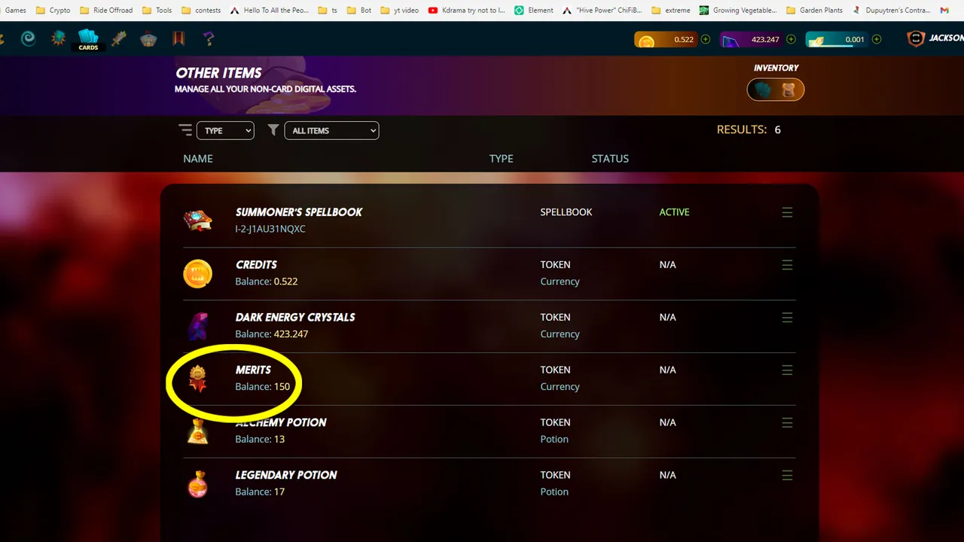964x542 pixels.
Task: Click the Merits balance of 150
Action: 262,387
